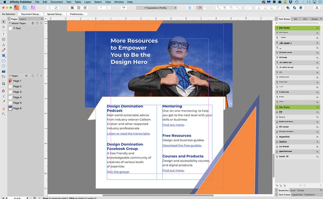Click the Preferences button
This screenshot has width=323, height=199.
77,14
